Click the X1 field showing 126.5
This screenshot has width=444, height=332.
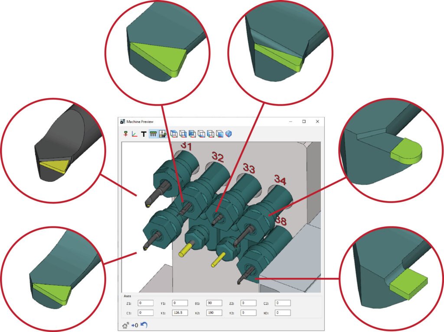tap(181, 312)
